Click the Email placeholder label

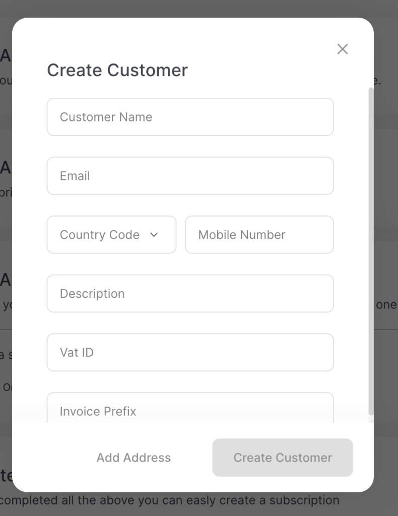(75, 176)
